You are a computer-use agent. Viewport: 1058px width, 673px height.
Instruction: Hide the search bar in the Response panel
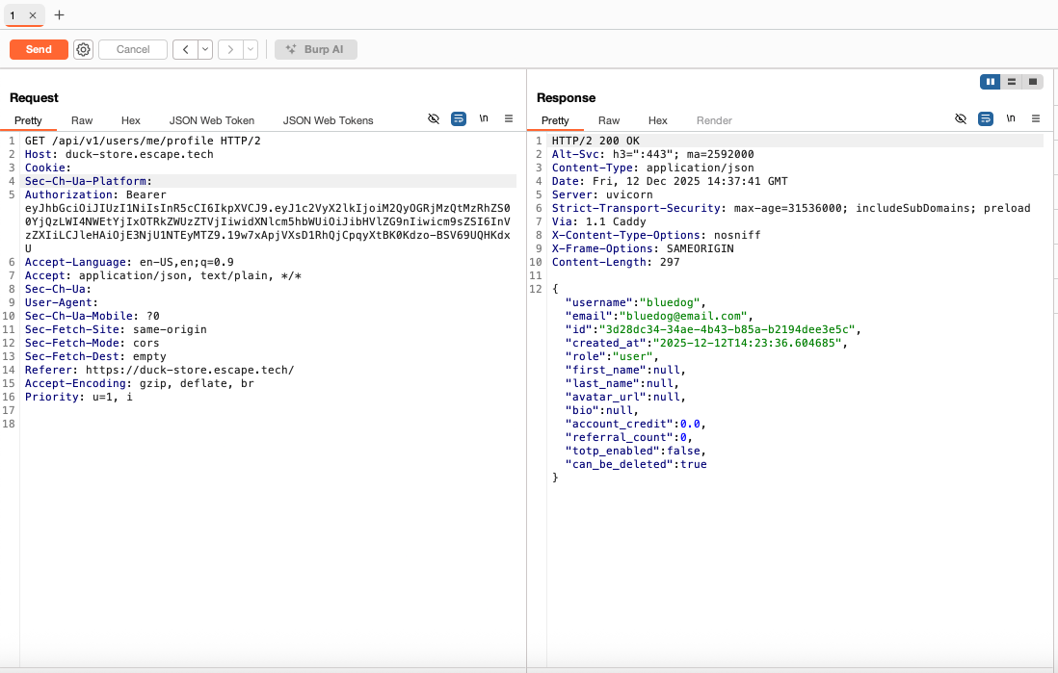[x=960, y=118]
